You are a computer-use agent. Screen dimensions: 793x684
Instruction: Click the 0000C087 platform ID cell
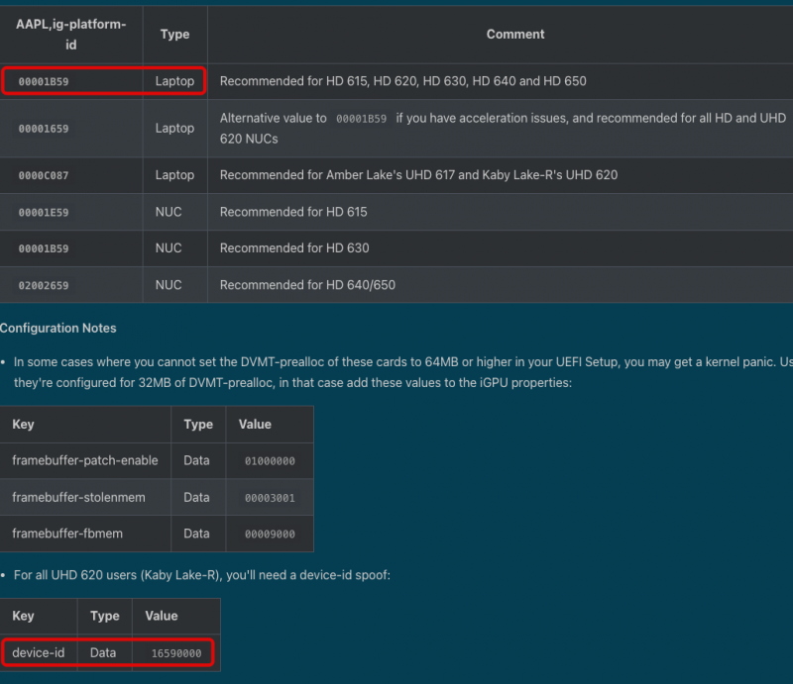click(x=44, y=176)
